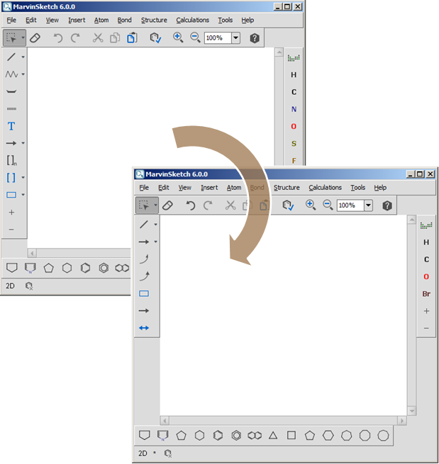This screenshot has width=439, height=464.
Task: Expand the zoom 100% dropdown in the front window
Action: point(368,205)
